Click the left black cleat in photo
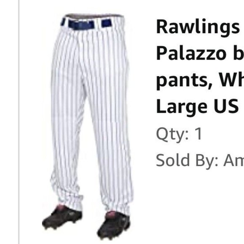The width and height of the screenshot is (244, 244). 62,217
